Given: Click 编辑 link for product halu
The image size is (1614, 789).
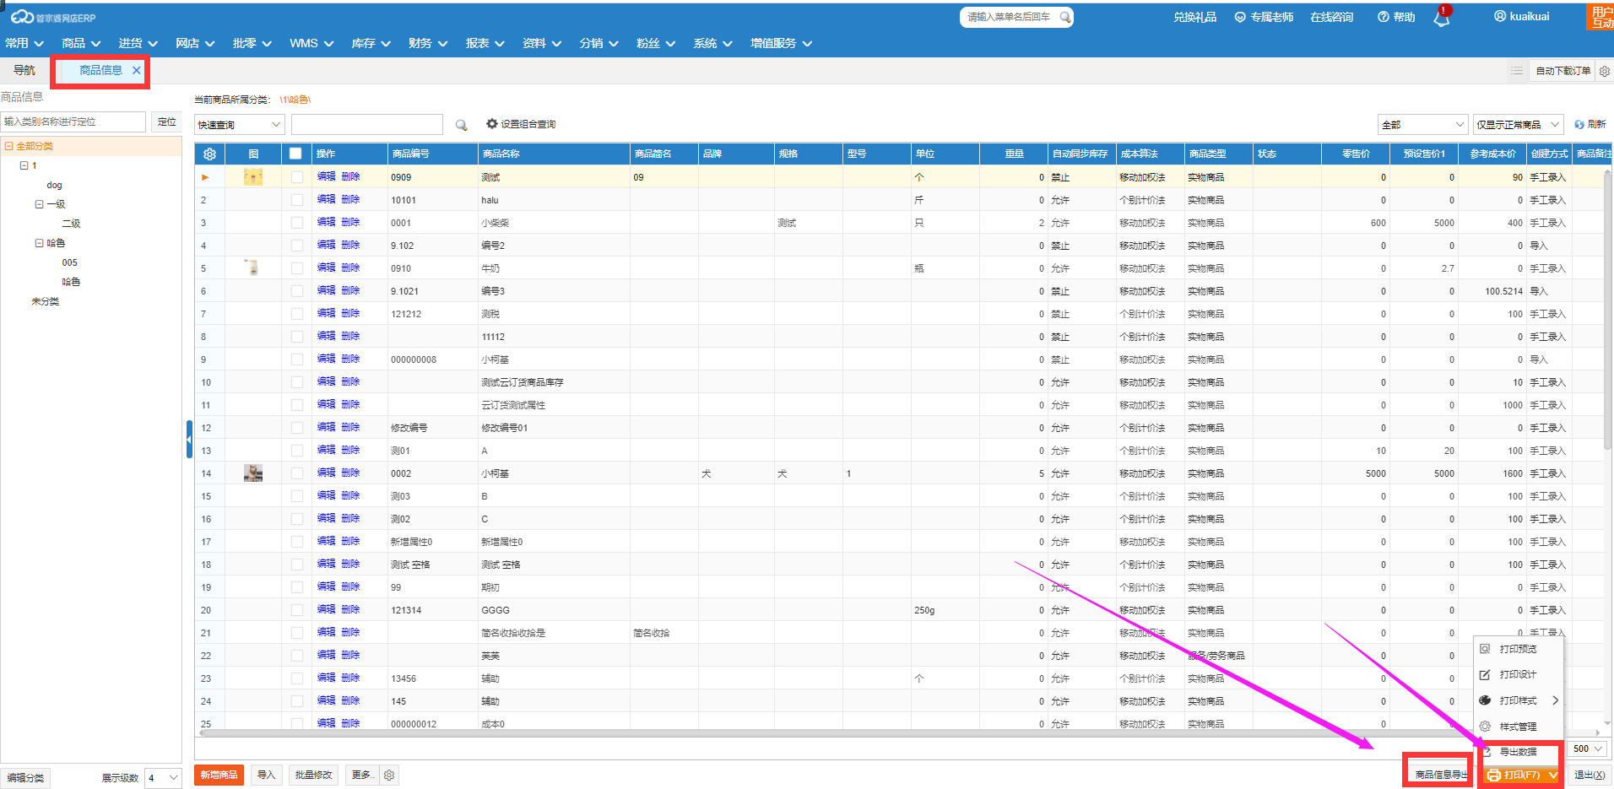Looking at the screenshot, I should pyautogui.click(x=326, y=200).
